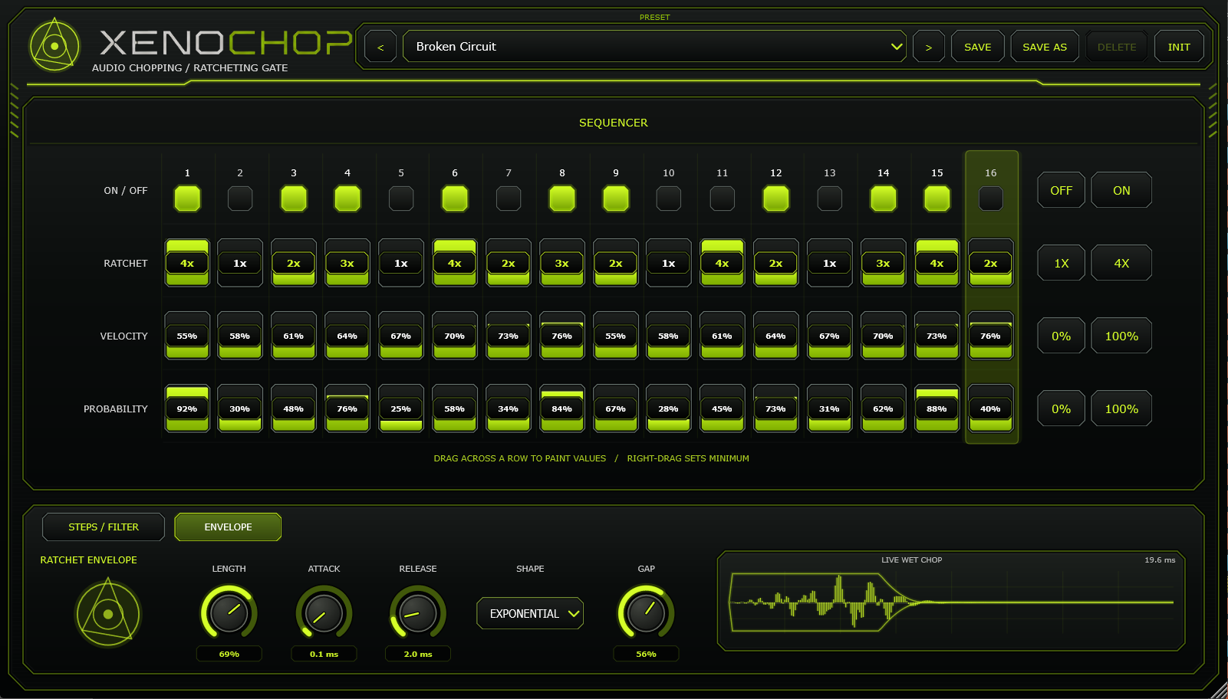Viewport: 1228px width, 699px height.
Task: Click the Release value field 2.0 ms
Action: click(x=418, y=654)
